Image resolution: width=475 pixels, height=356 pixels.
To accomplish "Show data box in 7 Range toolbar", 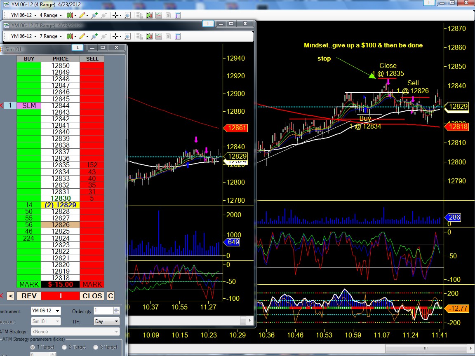I will coord(139,36).
